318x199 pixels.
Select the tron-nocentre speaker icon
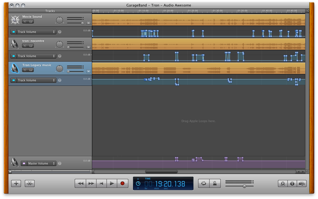click(15, 44)
